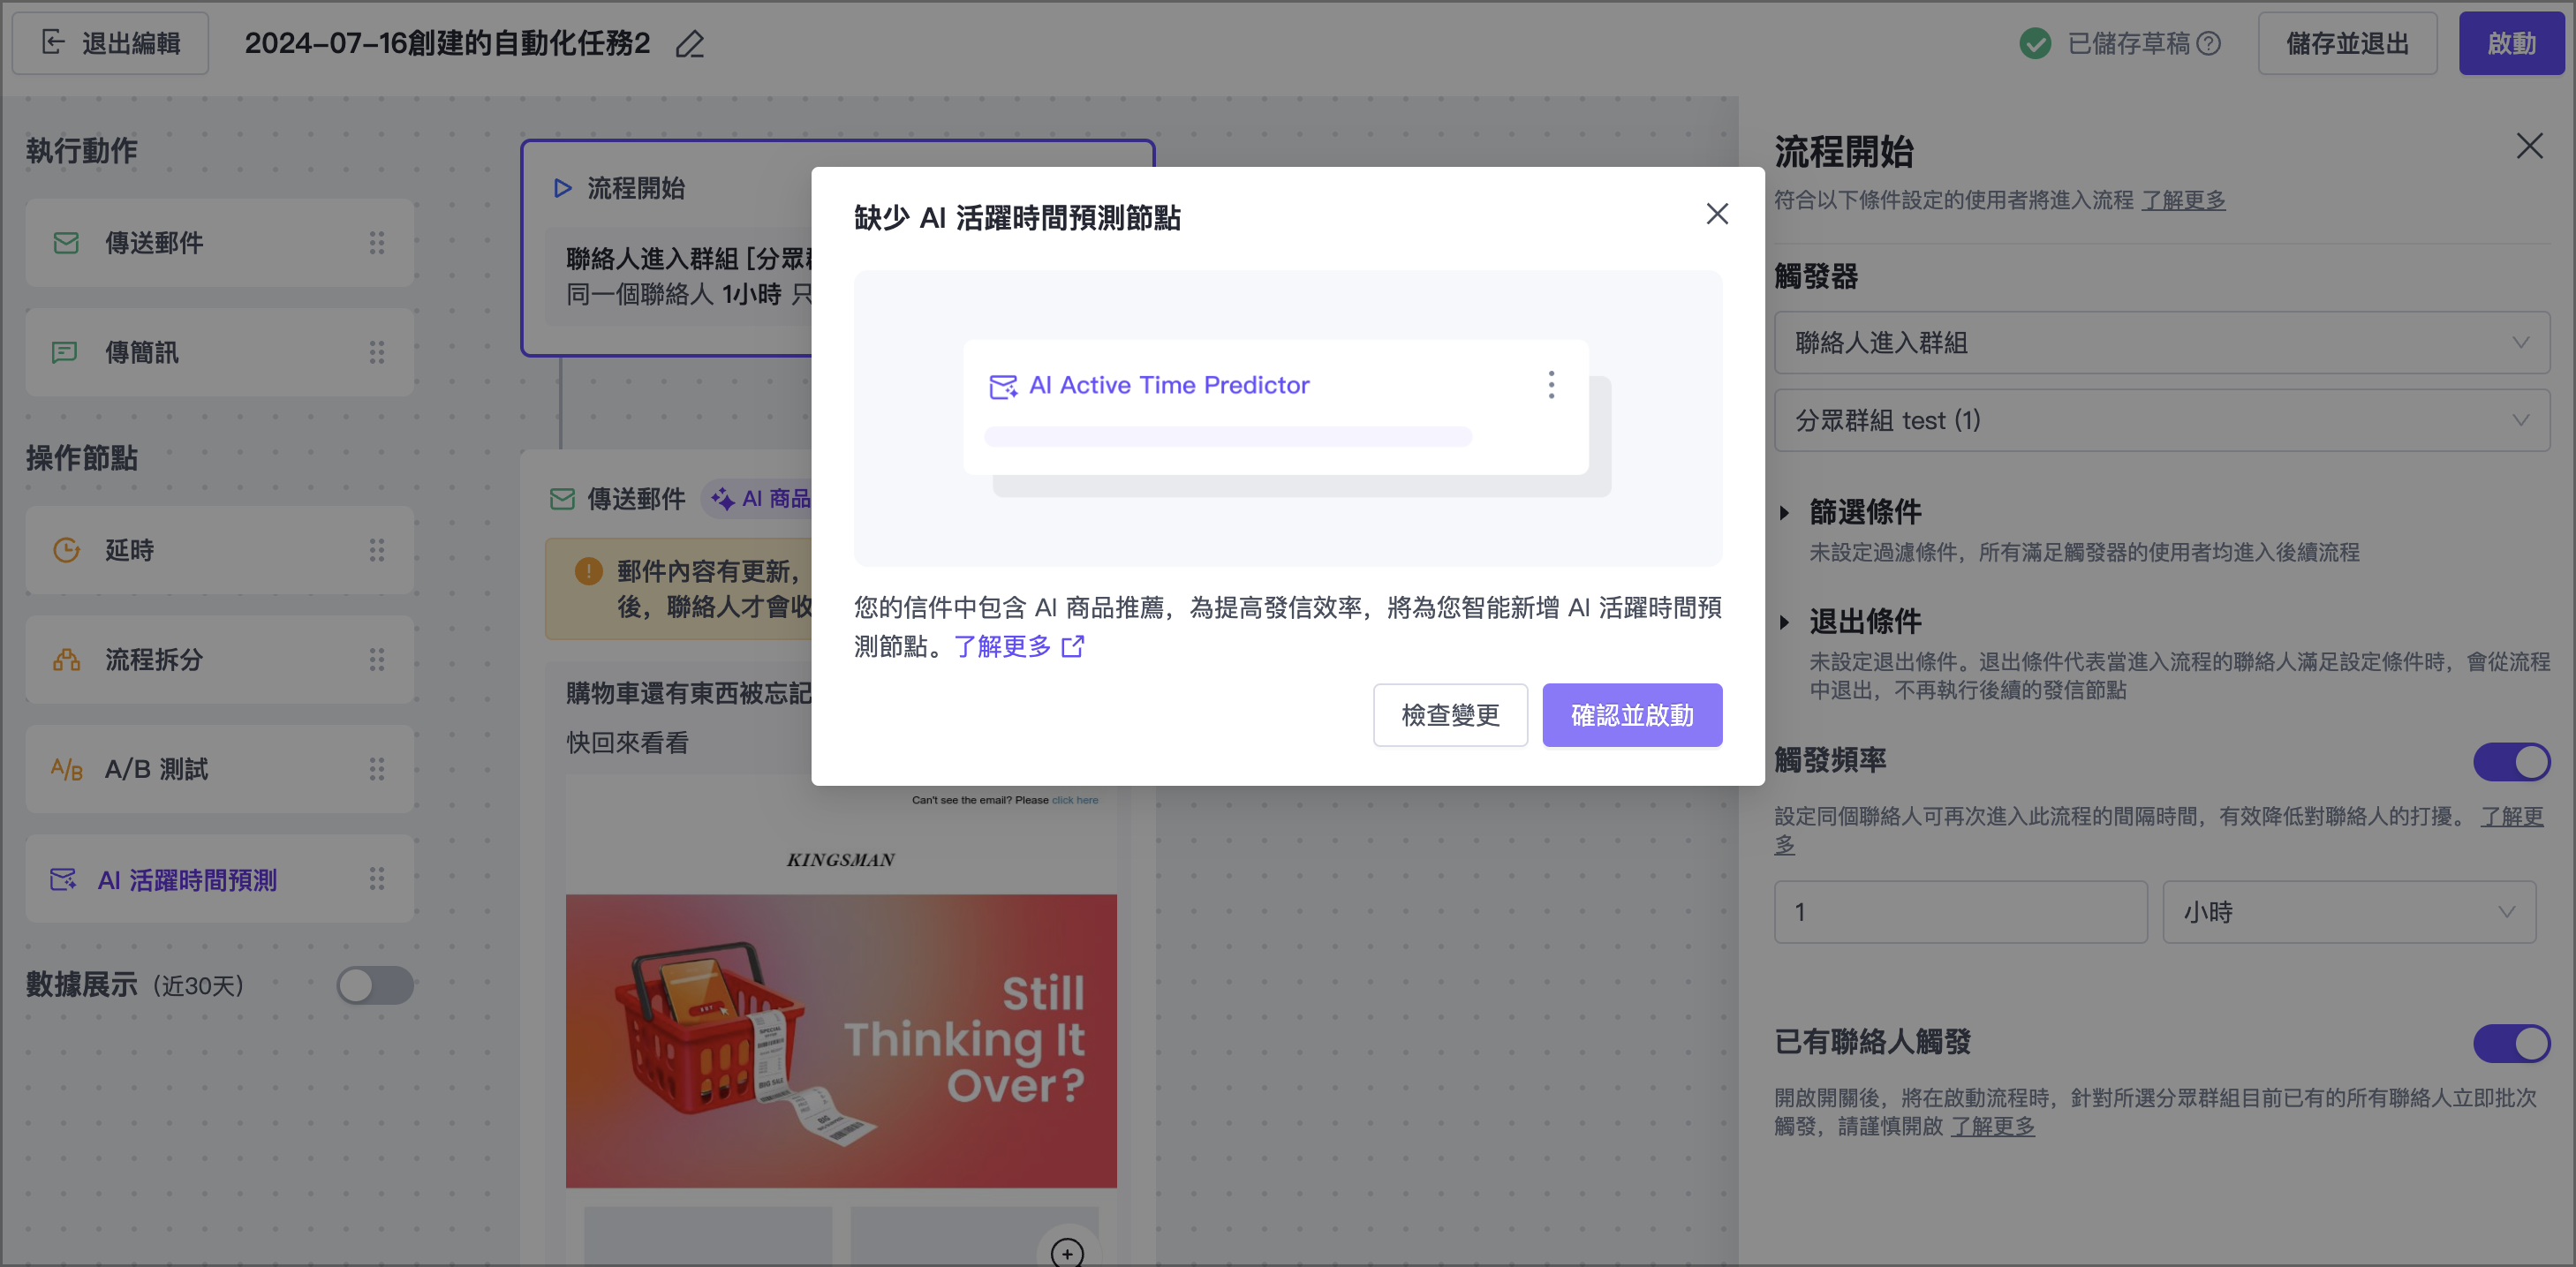Toggle the 觸發頻率 switch
The width and height of the screenshot is (2576, 1267).
(2511, 762)
